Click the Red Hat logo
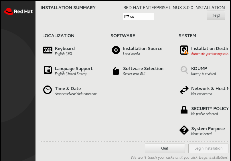231x161 pixels. [x=18, y=11]
